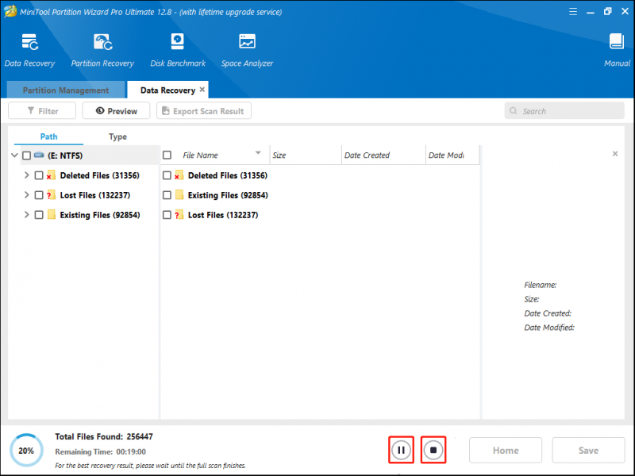Pause the running scan
The width and height of the screenshot is (635, 476).
401,450
